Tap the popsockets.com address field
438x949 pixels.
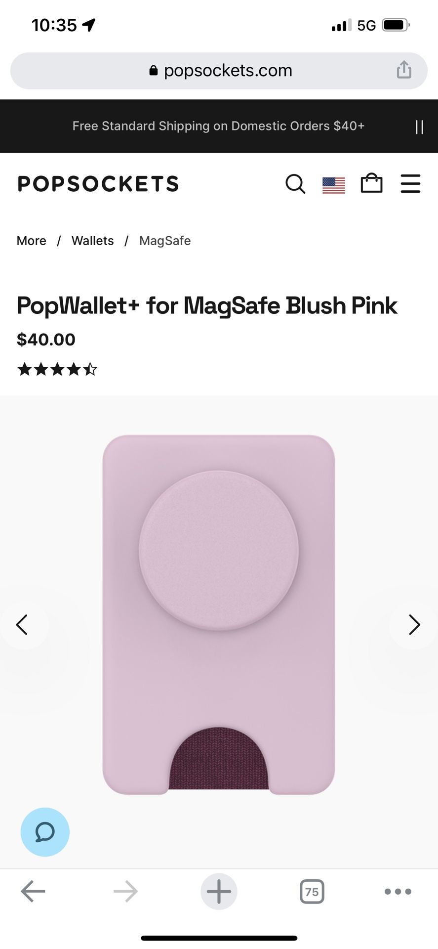click(x=219, y=71)
